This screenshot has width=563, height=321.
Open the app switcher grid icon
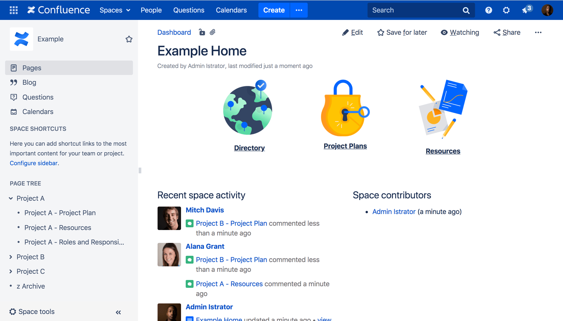pyautogui.click(x=14, y=10)
